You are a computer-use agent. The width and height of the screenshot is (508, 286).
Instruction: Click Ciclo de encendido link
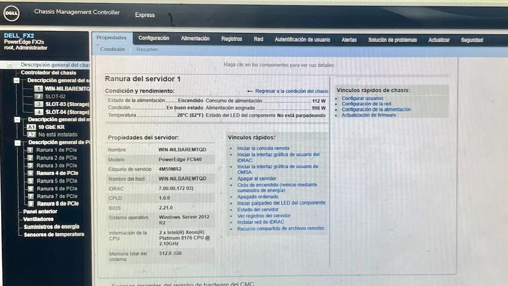point(277,187)
